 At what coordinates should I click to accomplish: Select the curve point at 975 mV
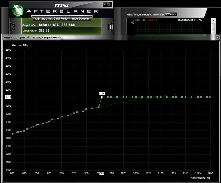(99, 107)
